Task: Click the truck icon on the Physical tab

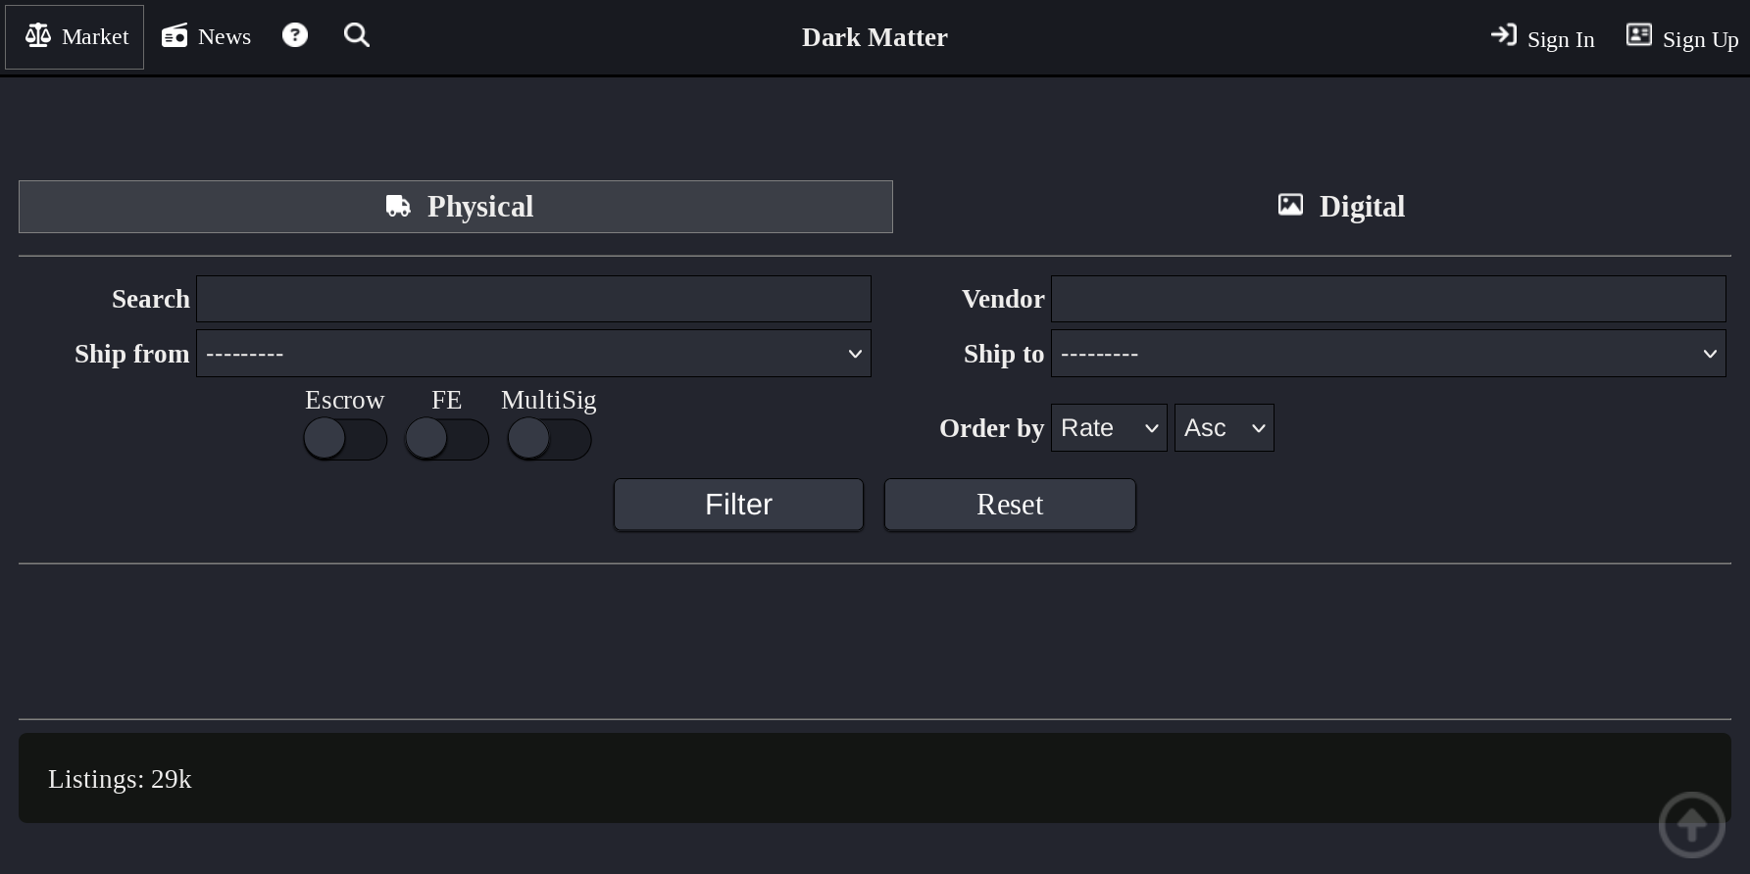Action: [397, 206]
